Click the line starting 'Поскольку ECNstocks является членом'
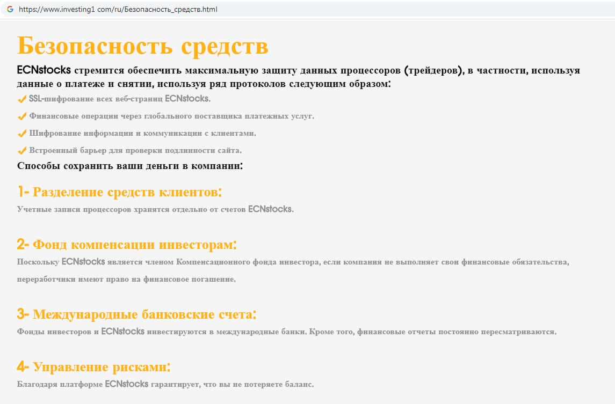615x404 pixels. (x=293, y=262)
